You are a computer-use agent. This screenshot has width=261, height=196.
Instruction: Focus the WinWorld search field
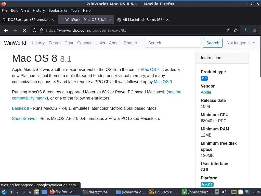(x=173, y=43)
